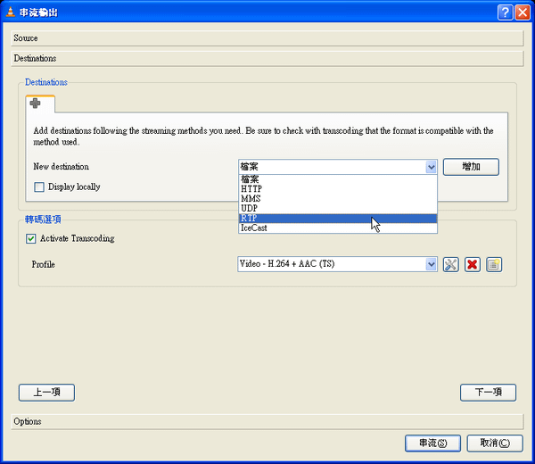Click VLC cone icon in title bar
The image size is (535, 464).
pos(11,12)
